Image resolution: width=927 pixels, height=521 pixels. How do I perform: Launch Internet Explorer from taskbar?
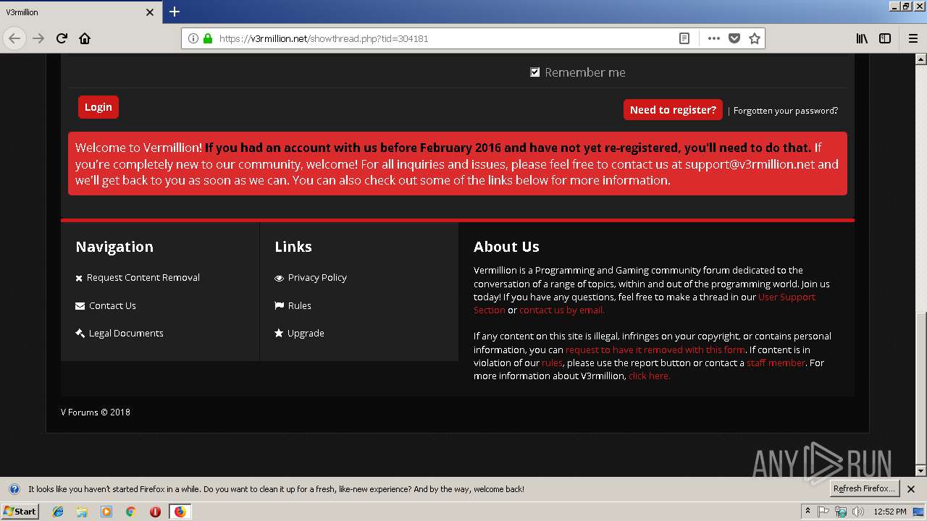[x=58, y=512]
